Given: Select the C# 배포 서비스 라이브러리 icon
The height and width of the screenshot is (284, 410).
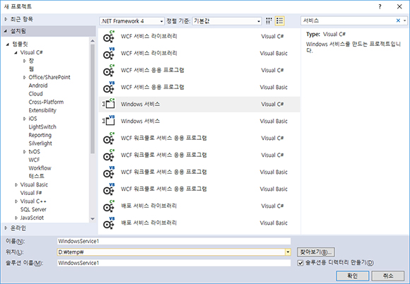Looking at the screenshot, I should [x=109, y=206].
